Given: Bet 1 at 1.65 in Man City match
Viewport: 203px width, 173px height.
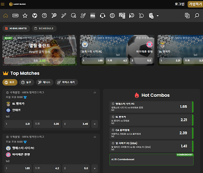Looking at the screenshot, I should (18, 168).
